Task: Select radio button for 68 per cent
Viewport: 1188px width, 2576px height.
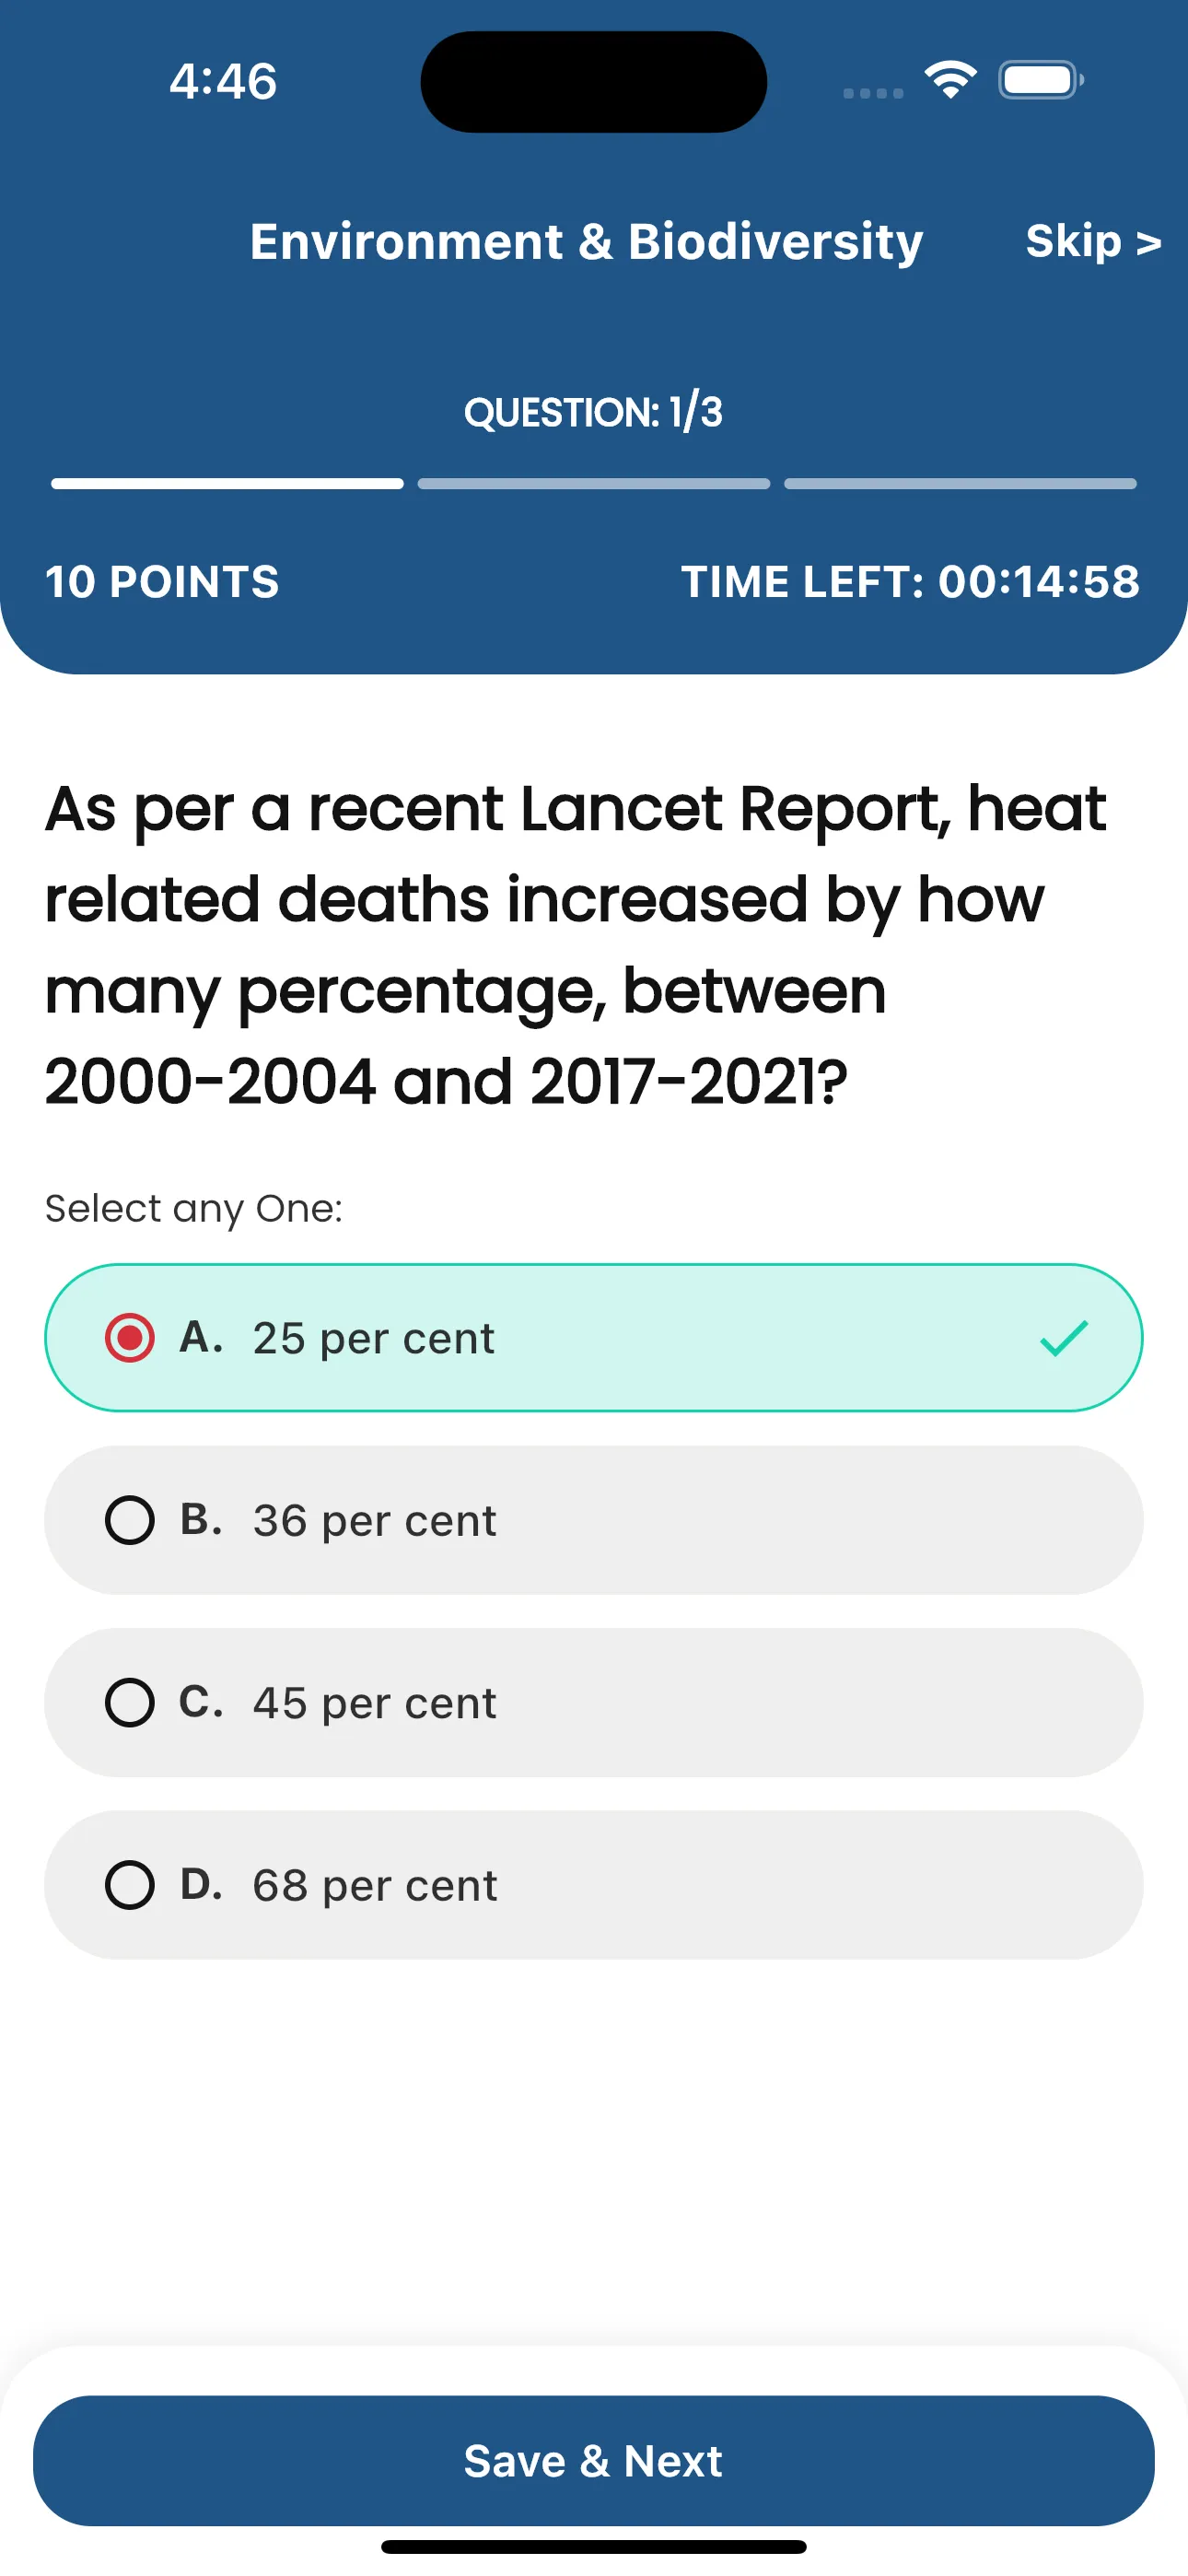Action: [130, 1885]
